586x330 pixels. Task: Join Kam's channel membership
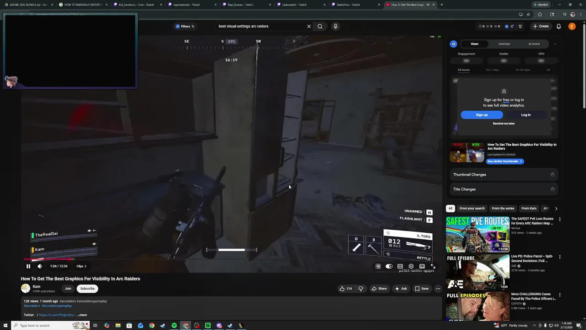(x=68, y=289)
